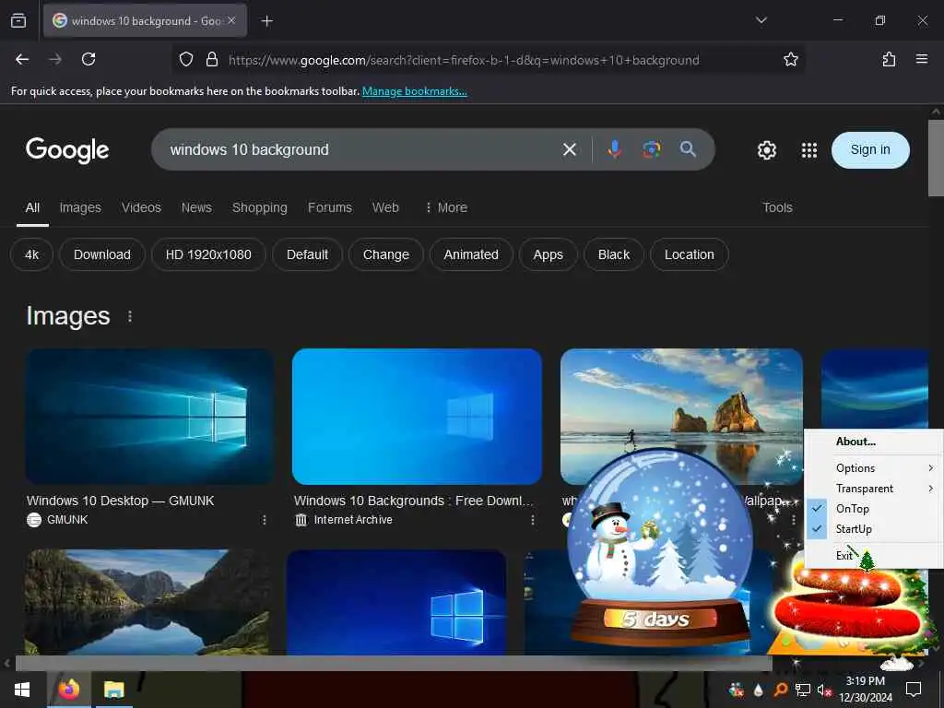The height and width of the screenshot is (708, 944).
Task: Open the search Tools option
Action: (777, 207)
